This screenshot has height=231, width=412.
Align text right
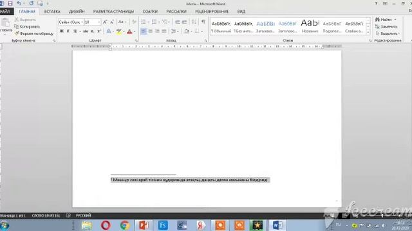(157, 31)
